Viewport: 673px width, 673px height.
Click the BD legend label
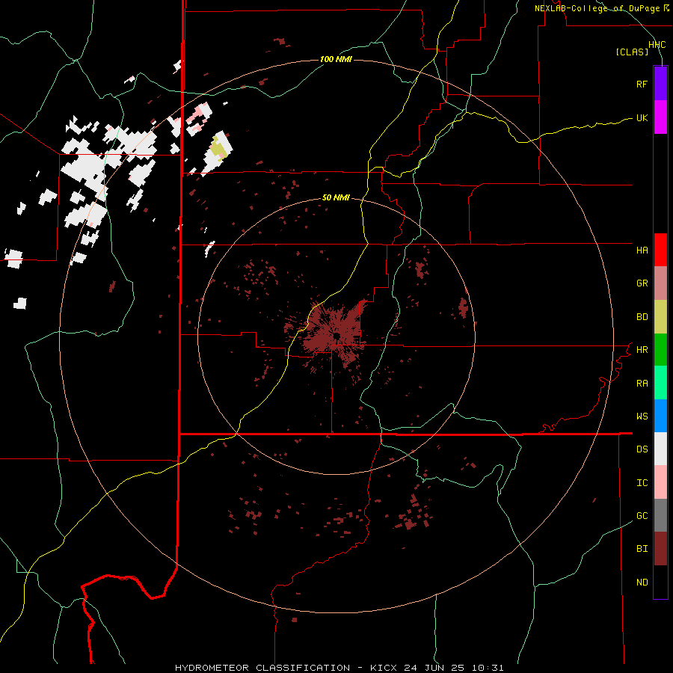(642, 317)
